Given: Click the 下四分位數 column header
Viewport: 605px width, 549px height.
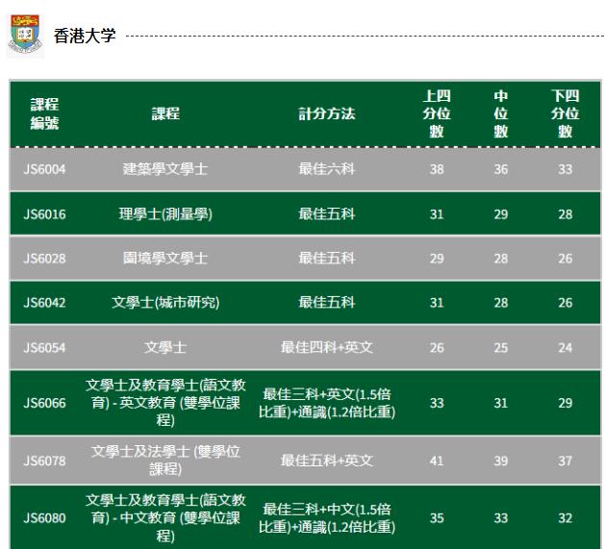Looking at the screenshot, I should point(565,113).
